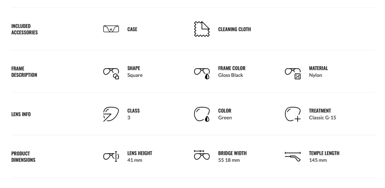Click the Classic G-15 treatment value
Screen dimensions: 385x188
(322, 118)
